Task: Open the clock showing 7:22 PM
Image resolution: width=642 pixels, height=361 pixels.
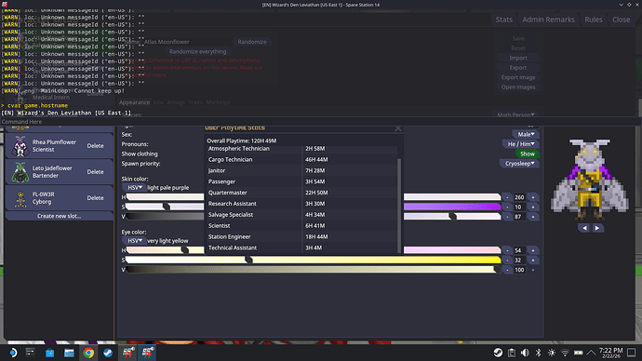Action: [610, 353]
